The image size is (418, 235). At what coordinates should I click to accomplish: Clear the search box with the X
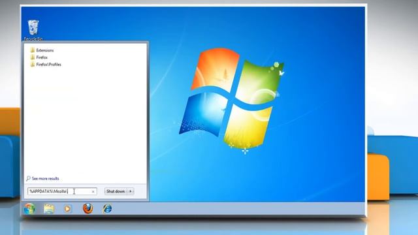pyautogui.click(x=93, y=191)
